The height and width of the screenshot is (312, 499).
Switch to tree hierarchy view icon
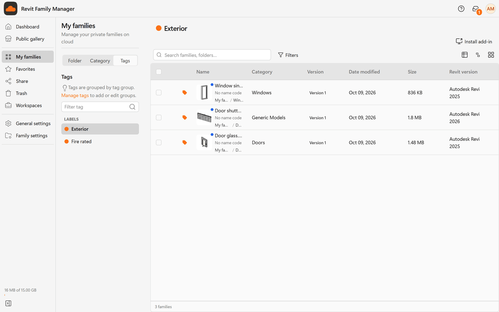[x=478, y=55]
